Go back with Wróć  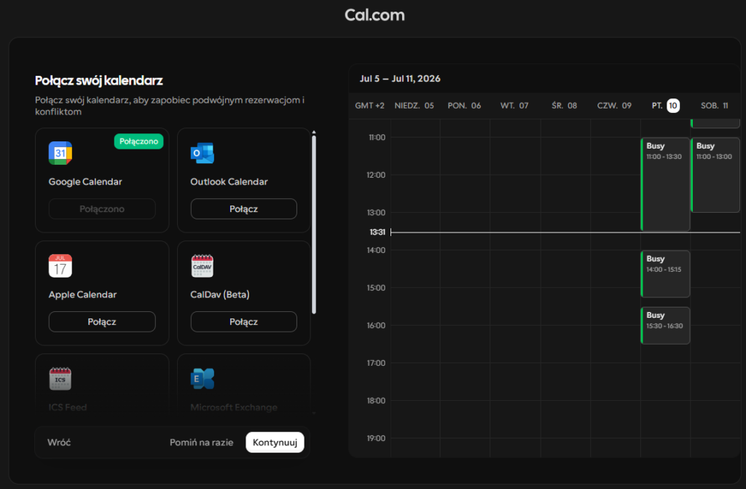59,442
